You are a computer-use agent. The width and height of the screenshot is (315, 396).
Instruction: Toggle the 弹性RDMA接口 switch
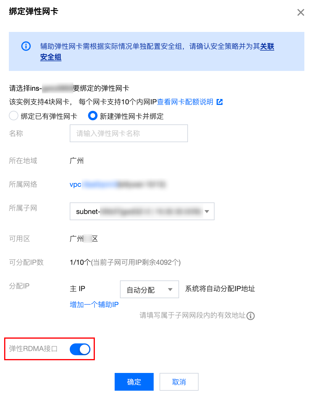80,349
